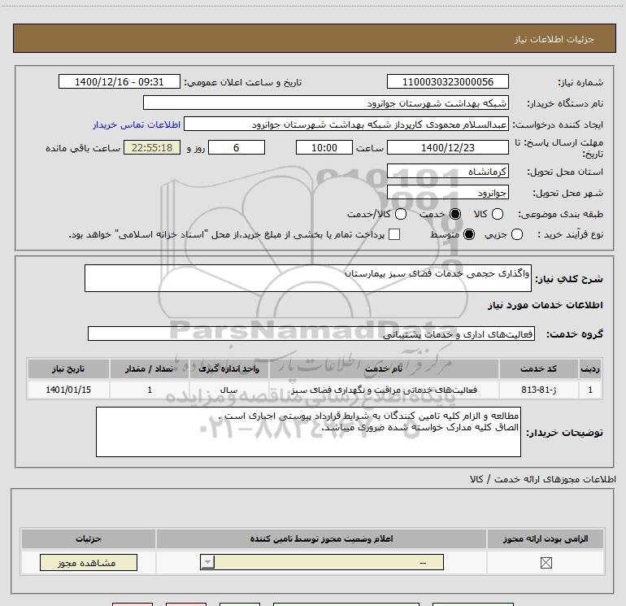Click the need date cell 1401/01/15

coord(68,390)
